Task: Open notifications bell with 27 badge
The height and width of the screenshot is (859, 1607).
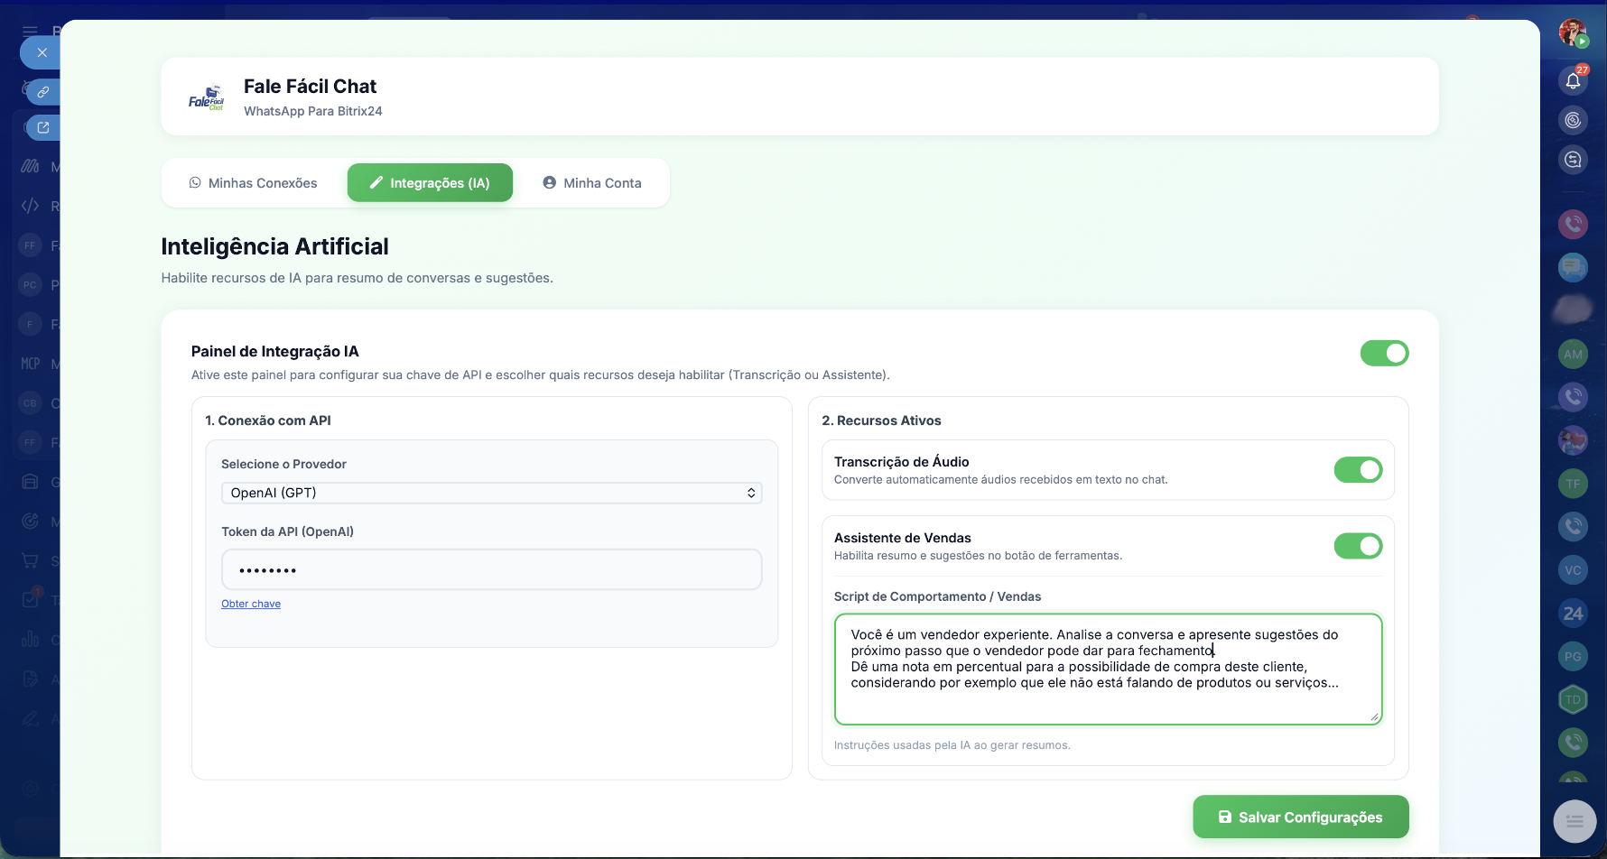Action: click(x=1573, y=80)
